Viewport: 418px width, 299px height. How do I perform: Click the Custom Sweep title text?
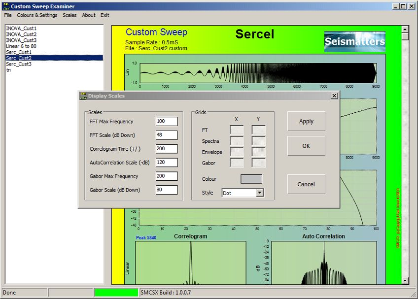156,32
